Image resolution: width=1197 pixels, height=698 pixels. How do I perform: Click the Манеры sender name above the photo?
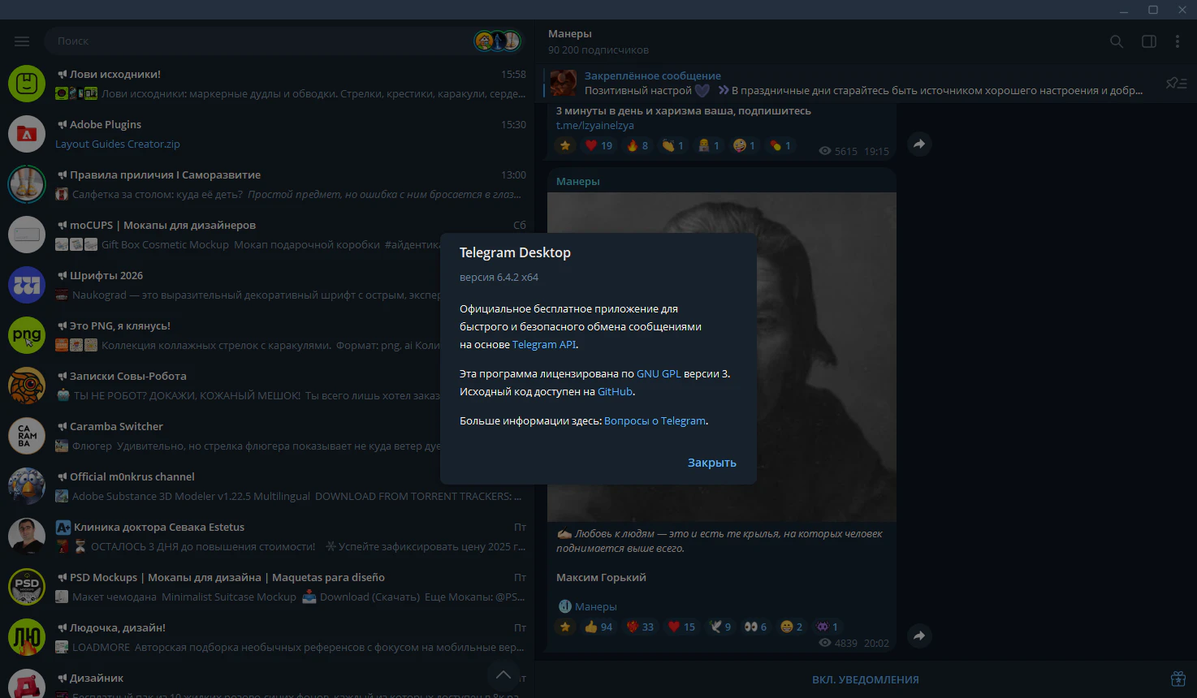click(578, 181)
